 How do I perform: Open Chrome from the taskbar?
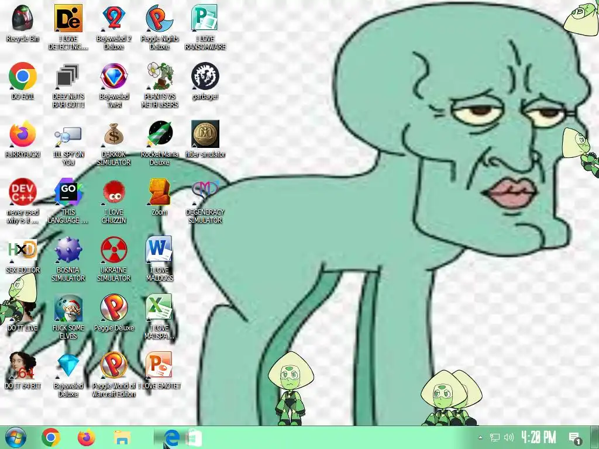(x=51, y=437)
